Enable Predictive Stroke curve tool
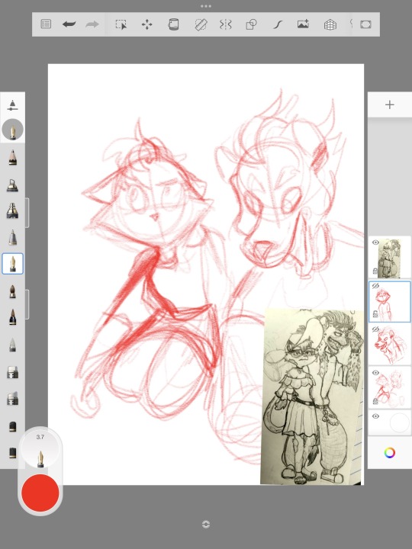412x549 pixels. (278, 24)
